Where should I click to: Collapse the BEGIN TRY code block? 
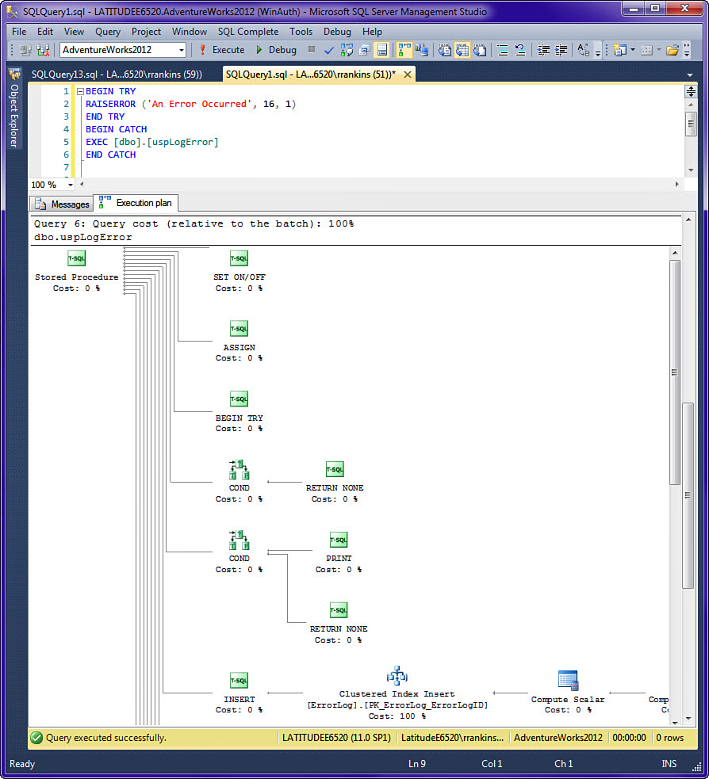[x=79, y=92]
